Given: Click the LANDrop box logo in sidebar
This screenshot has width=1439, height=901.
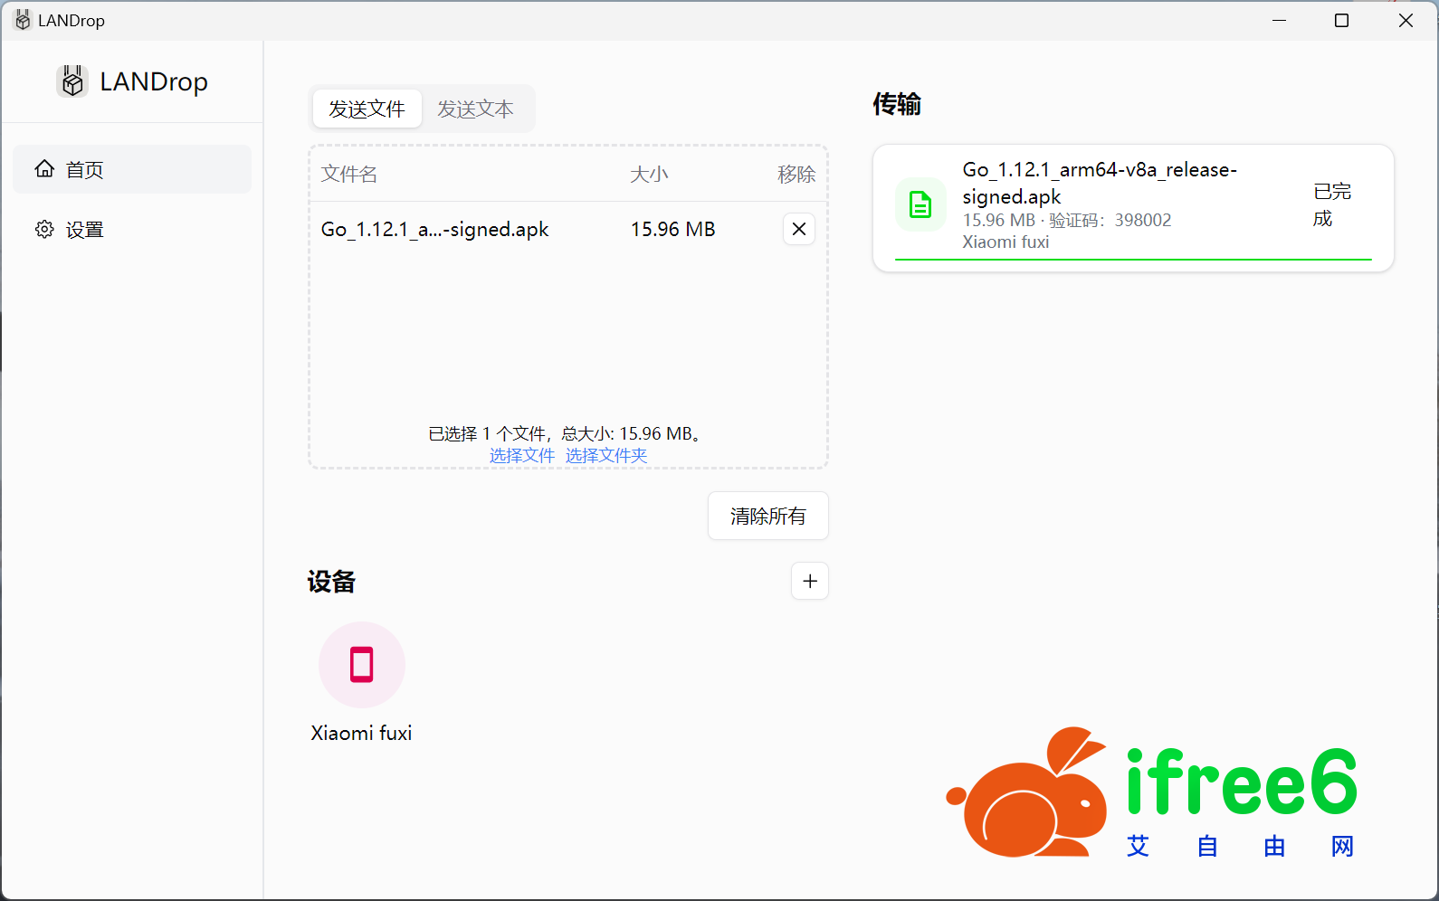Looking at the screenshot, I should pos(72,81).
